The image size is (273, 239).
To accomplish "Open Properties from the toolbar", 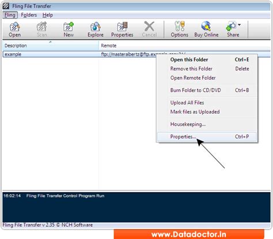I will (x=122, y=29).
